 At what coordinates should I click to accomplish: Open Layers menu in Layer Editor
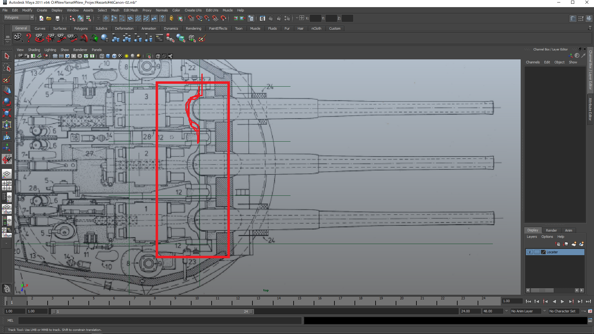(x=532, y=237)
